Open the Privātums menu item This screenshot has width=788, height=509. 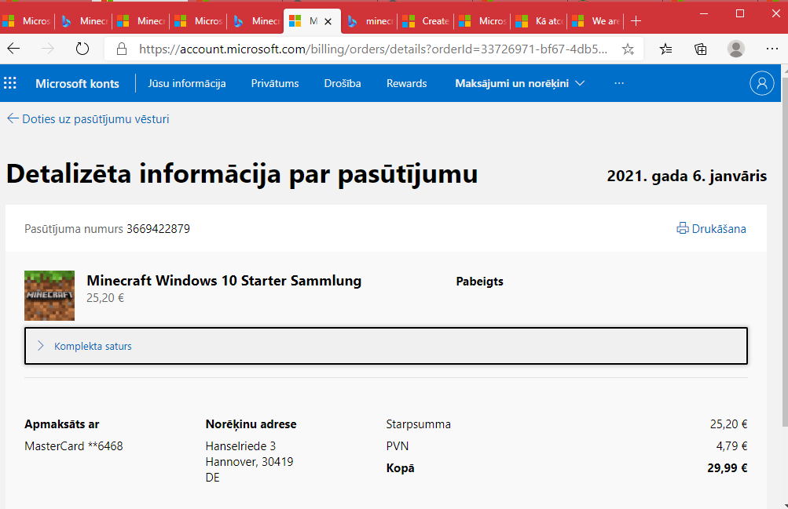point(275,83)
